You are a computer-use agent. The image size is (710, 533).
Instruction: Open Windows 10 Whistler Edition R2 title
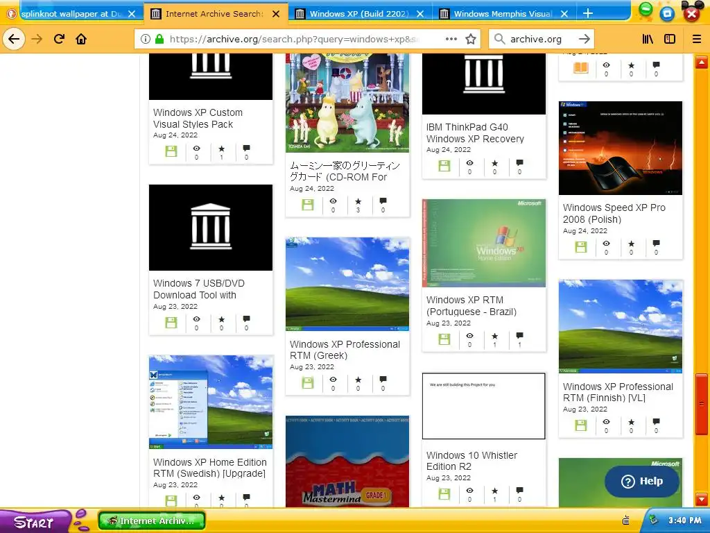pos(471,461)
